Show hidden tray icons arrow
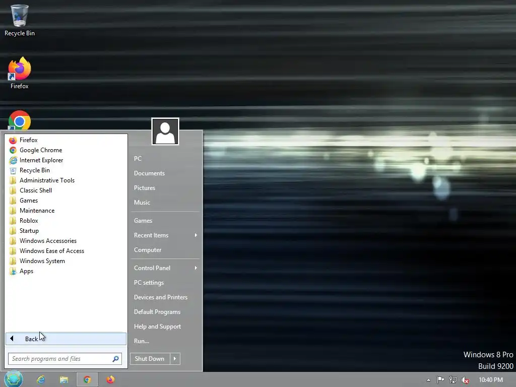 pyautogui.click(x=428, y=380)
